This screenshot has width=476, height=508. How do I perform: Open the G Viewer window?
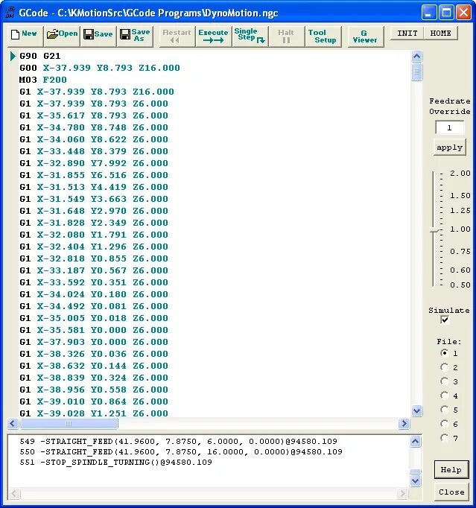pos(365,36)
